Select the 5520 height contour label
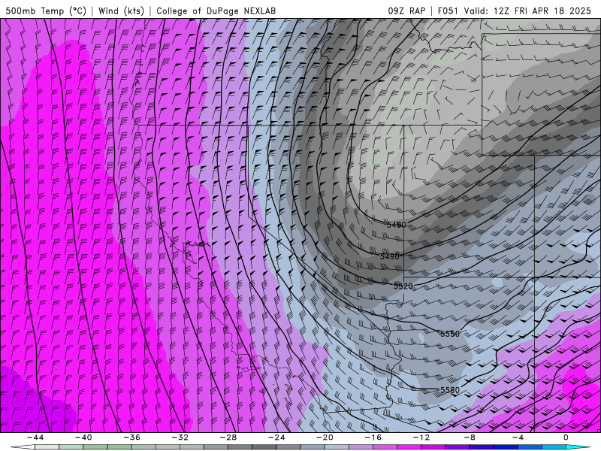 pos(403,286)
